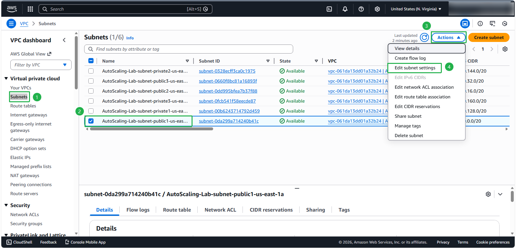Image resolution: width=516 pixels, height=249 pixels.
Task: Open table preferences gear icon
Action: pyautogui.click(x=505, y=49)
